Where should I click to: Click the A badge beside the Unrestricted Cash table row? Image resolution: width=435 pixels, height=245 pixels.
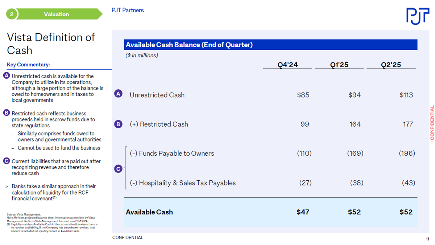pyautogui.click(x=118, y=94)
